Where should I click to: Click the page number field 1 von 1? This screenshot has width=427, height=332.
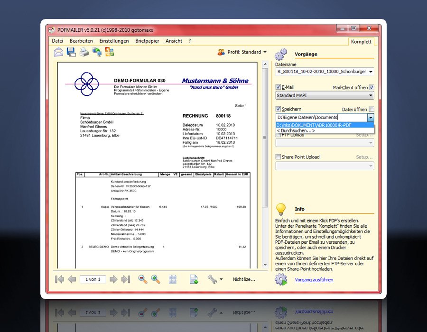point(93,279)
